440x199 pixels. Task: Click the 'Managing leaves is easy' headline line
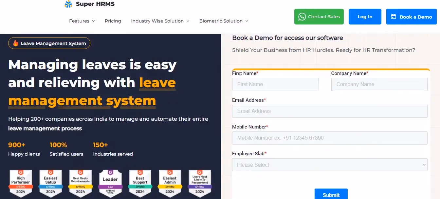click(x=92, y=65)
